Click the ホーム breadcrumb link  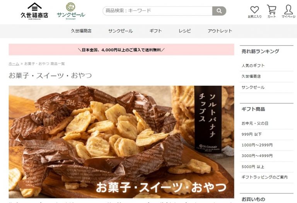14,64
